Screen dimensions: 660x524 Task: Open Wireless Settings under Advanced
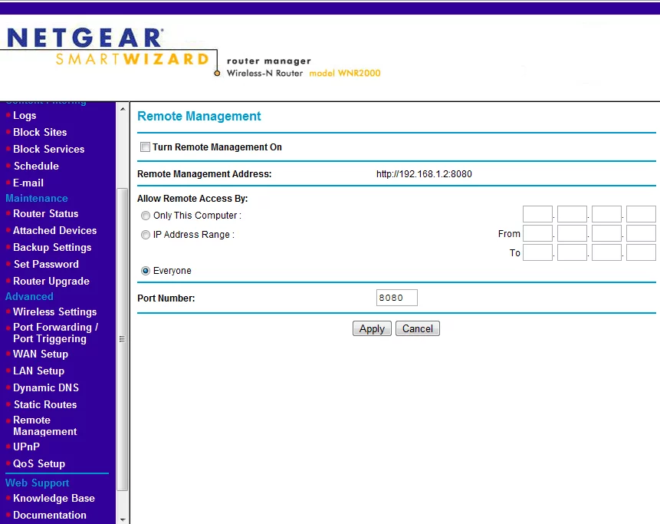pos(54,311)
